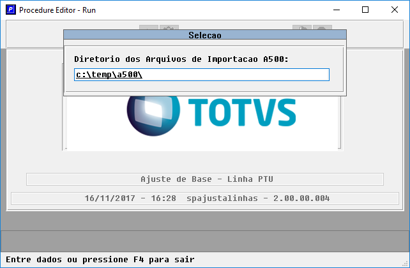This screenshot has width=410, height=268.
Task: Click the spajustalinhas version text
Action: (258, 198)
